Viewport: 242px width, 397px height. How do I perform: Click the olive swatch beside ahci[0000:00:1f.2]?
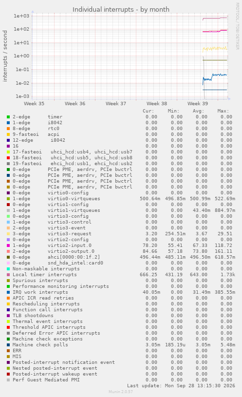pyautogui.click(x=8, y=257)
